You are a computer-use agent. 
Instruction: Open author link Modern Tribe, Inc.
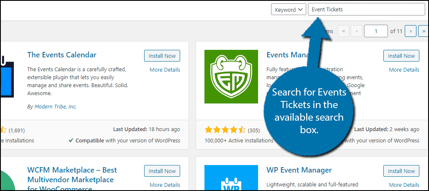click(56, 107)
